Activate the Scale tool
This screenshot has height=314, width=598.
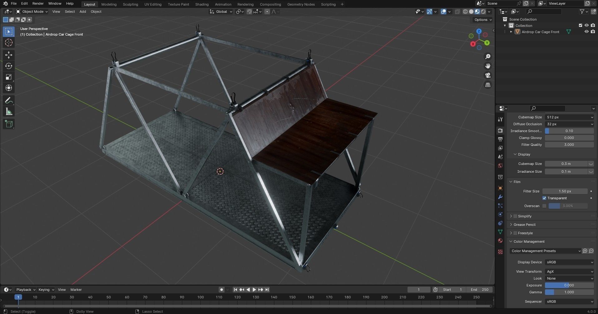pos(9,77)
